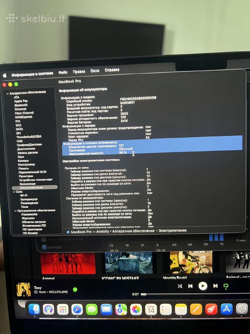Skip to the previous track
Screen dimensions: 250x334
[190, 286]
